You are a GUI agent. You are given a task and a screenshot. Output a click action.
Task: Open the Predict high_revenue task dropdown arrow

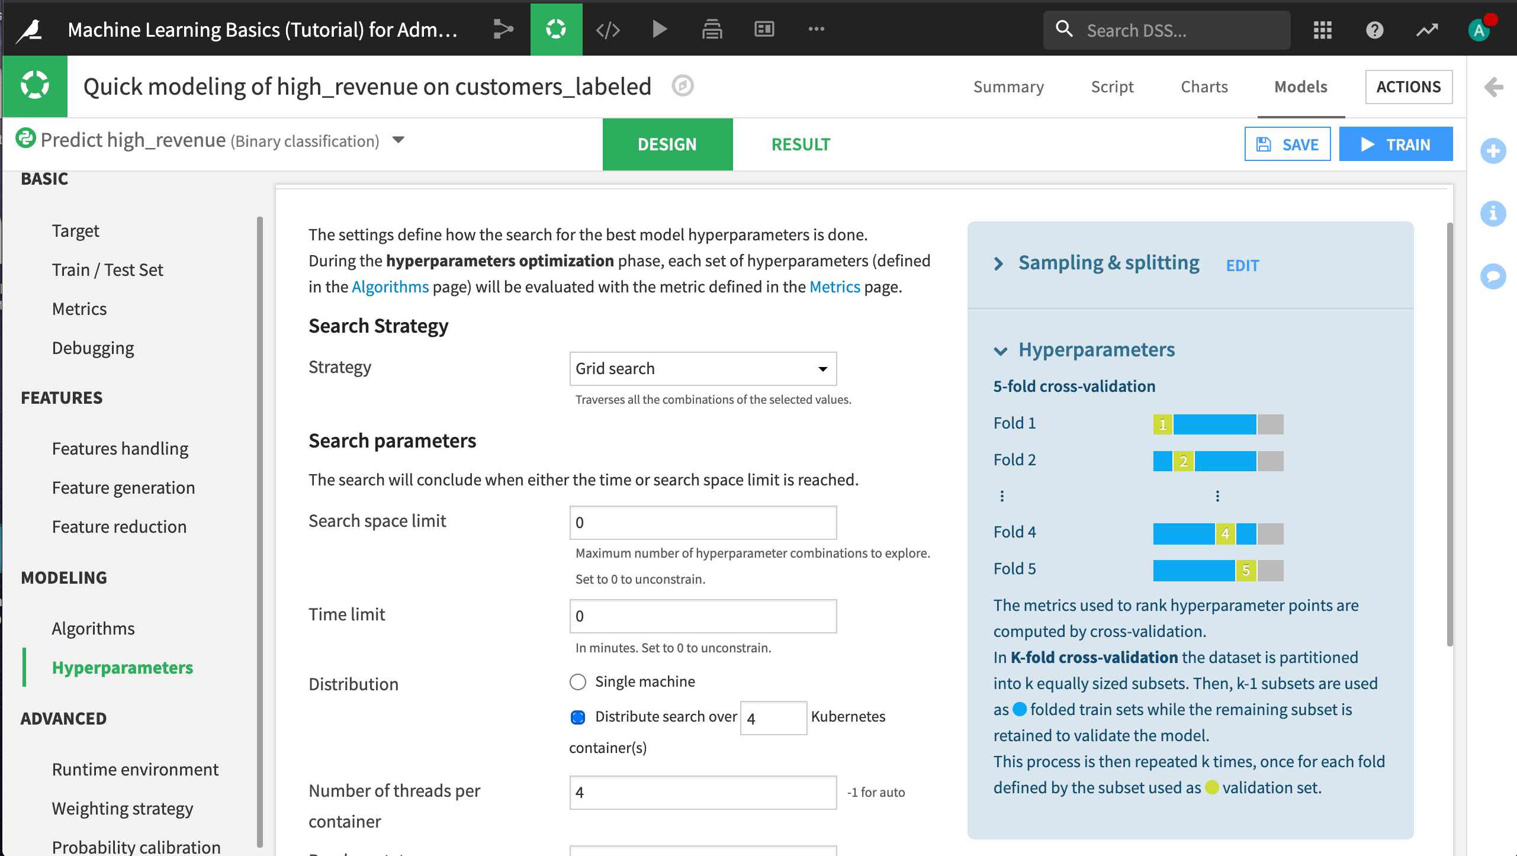coord(398,140)
